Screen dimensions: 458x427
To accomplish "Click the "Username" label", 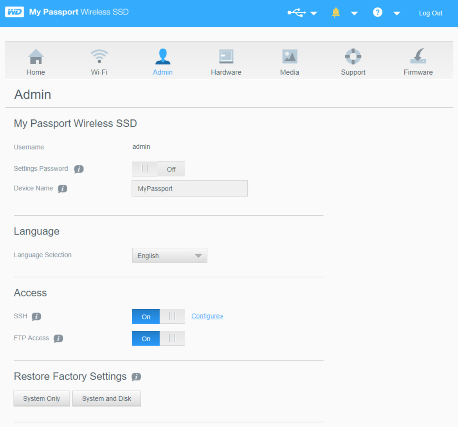I will click(x=29, y=147).
